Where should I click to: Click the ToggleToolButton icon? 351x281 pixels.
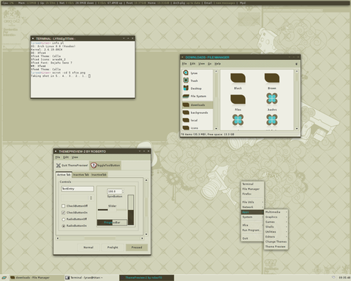point(94,165)
